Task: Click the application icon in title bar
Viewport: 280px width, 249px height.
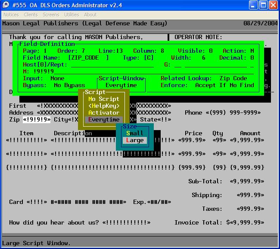Action: coord(6,5)
